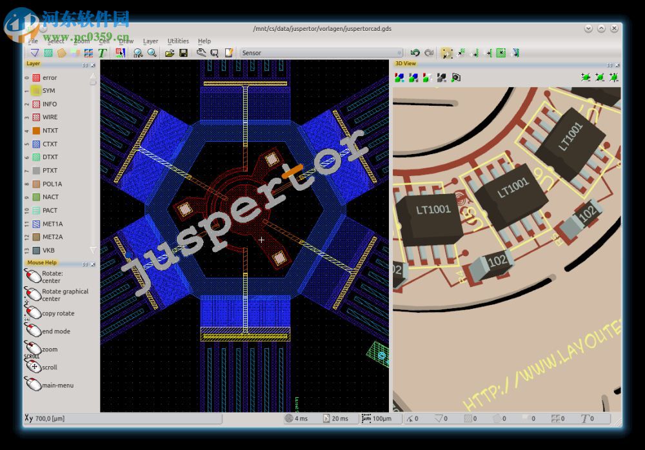Select the SYM layer
Screen dimensions: 645x450
pos(57,90)
